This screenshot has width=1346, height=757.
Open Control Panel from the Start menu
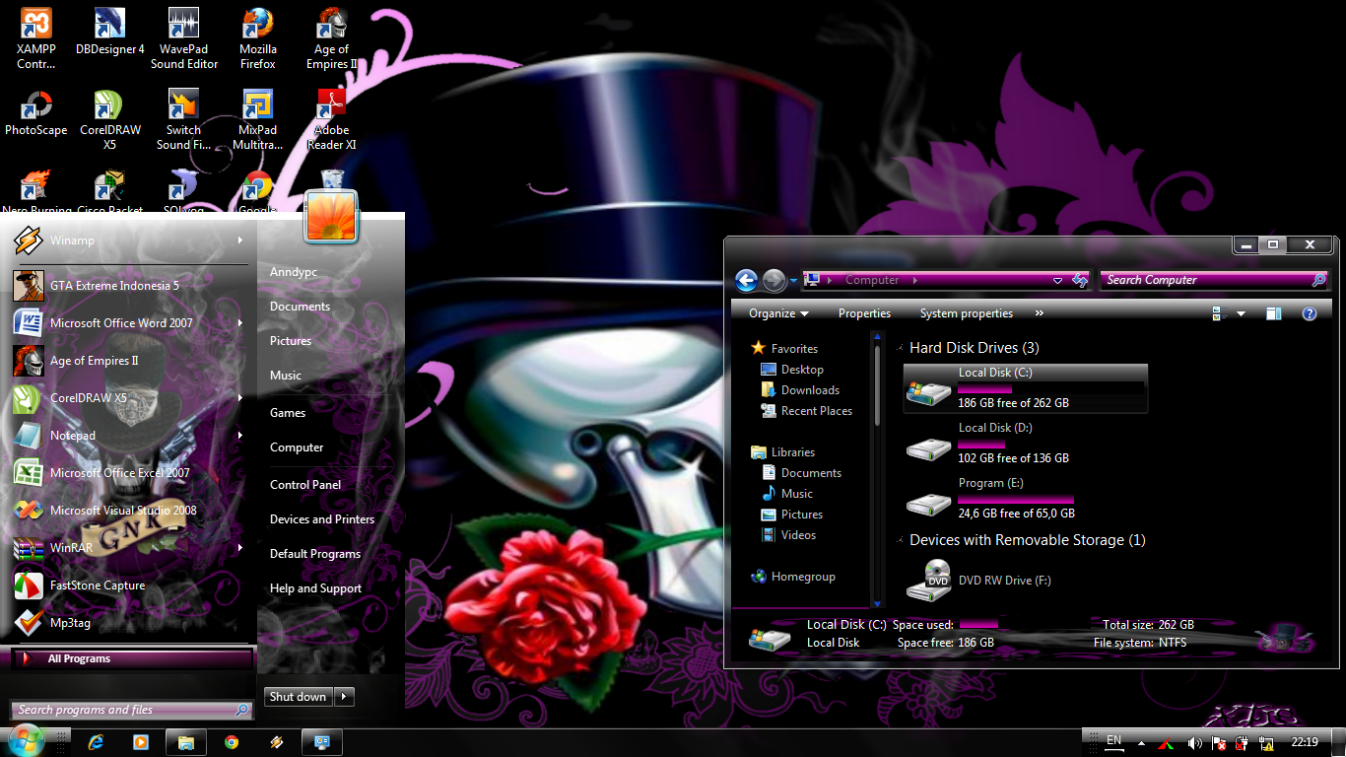coord(305,485)
